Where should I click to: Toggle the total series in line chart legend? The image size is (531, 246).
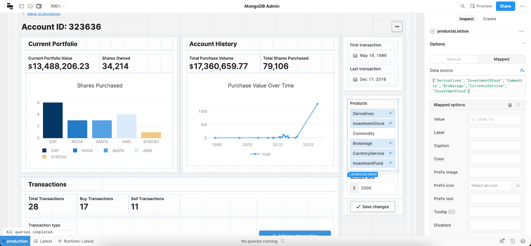click(261, 154)
